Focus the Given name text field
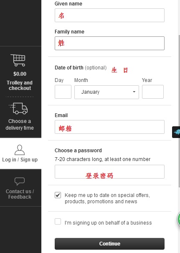 coord(109,15)
